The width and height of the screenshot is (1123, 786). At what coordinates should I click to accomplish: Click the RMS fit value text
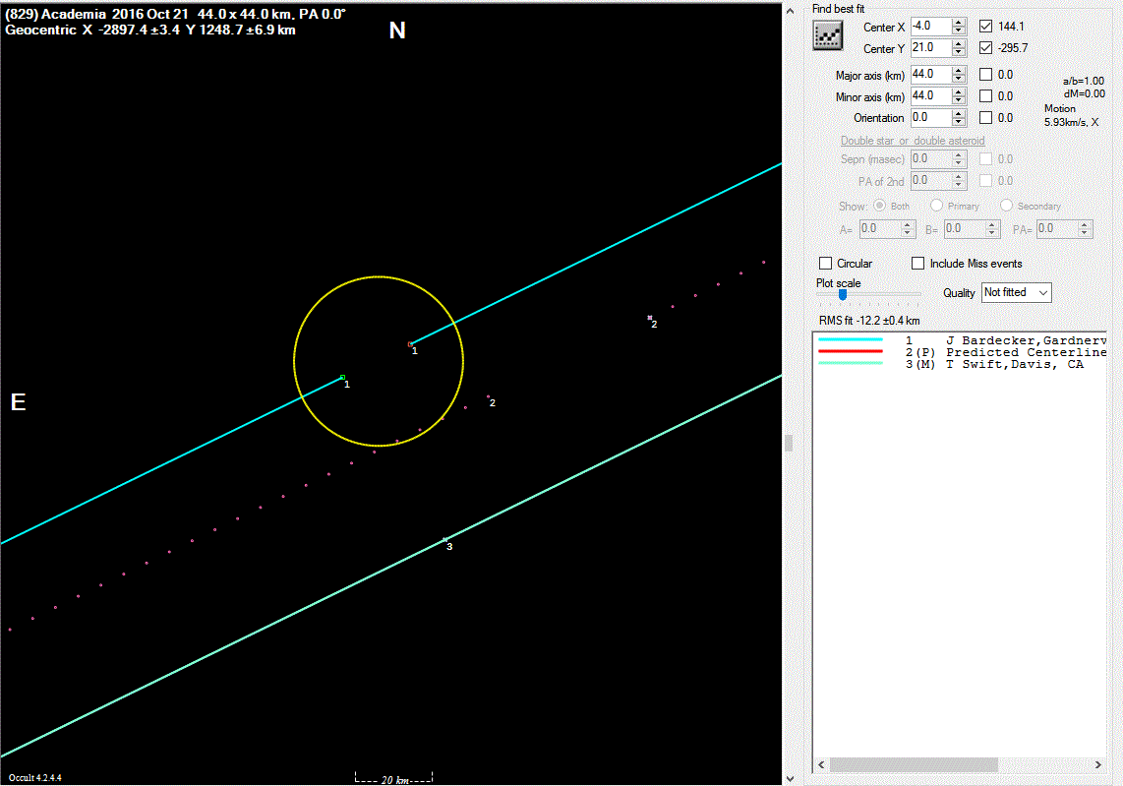[x=868, y=321]
